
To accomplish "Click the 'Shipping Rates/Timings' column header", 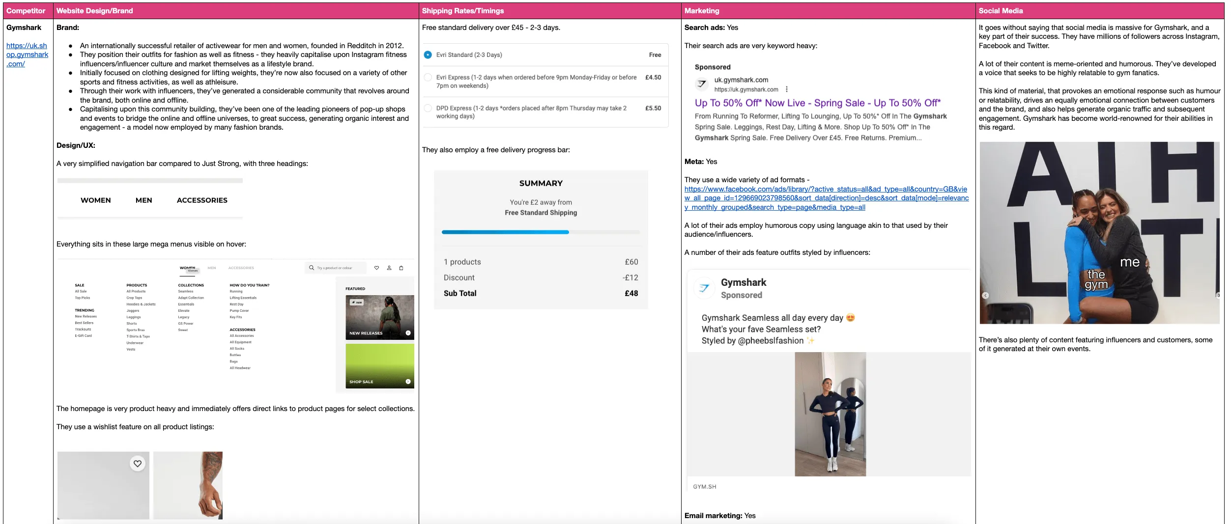I will click(550, 11).
